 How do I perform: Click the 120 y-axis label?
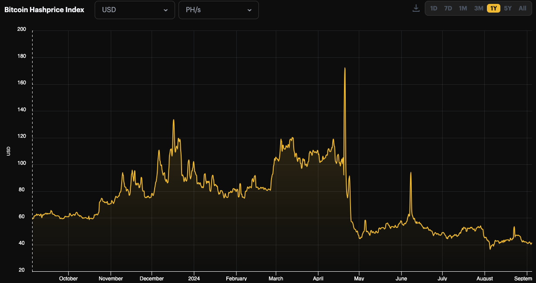tap(22, 137)
